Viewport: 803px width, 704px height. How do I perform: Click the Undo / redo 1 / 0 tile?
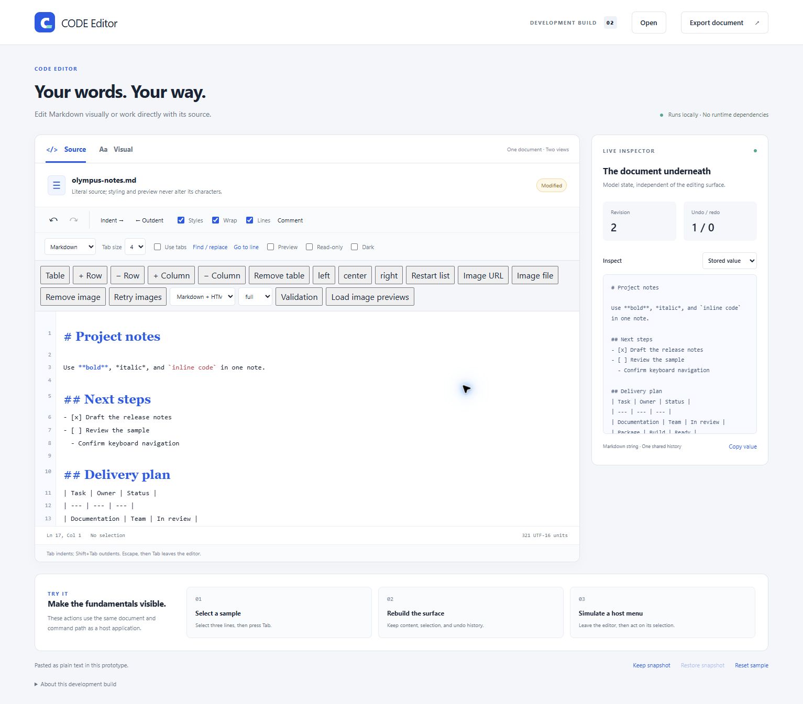click(x=720, y=221)
